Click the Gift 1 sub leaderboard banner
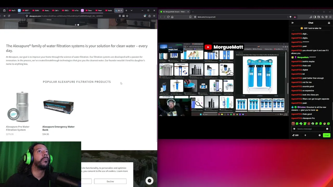This screenshot has width=333, height=187. coord(311,28)
